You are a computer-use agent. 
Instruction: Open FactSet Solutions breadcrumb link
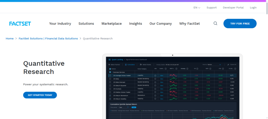pos(48,39)
